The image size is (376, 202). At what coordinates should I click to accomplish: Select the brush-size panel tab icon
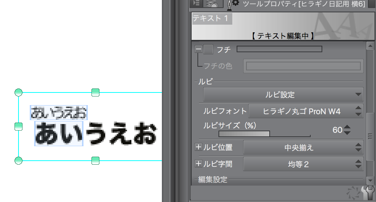[213, 4]
